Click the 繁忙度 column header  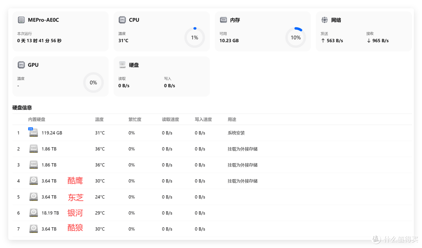[135, 120]
